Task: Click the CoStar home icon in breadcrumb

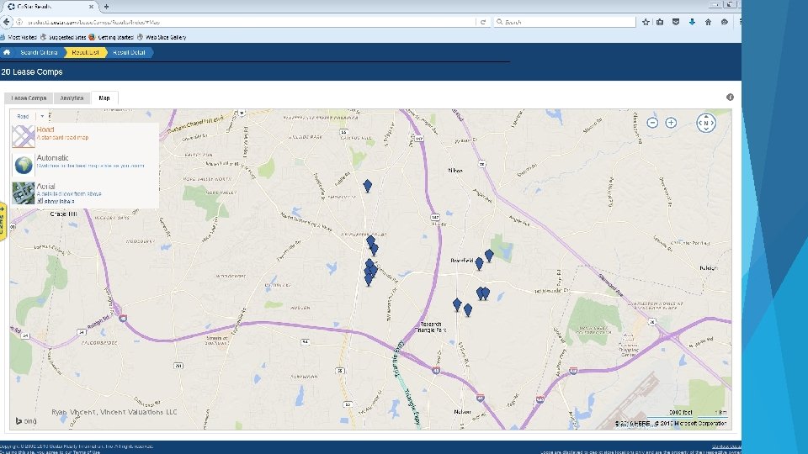Action: (x=7, y=52)
